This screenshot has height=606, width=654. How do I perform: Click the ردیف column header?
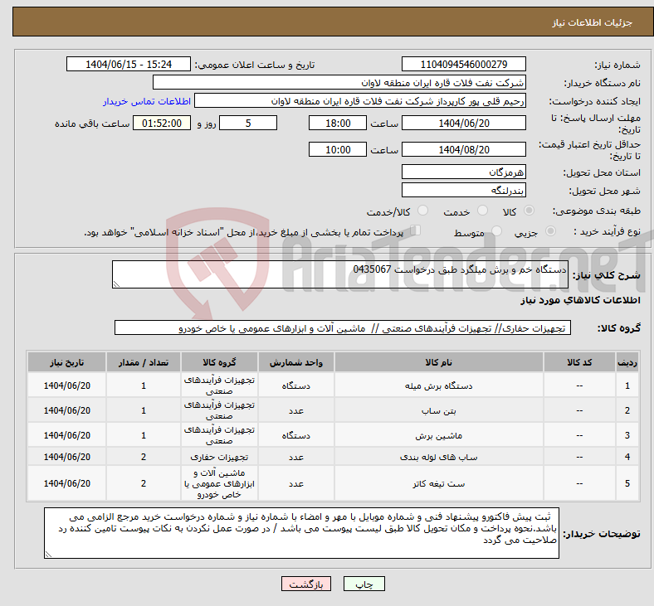pos(627,362)
